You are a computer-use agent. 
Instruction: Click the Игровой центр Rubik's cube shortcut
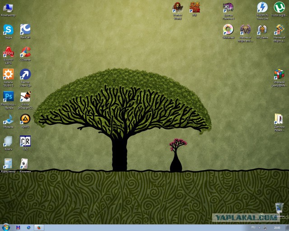[x=279, y=78]
